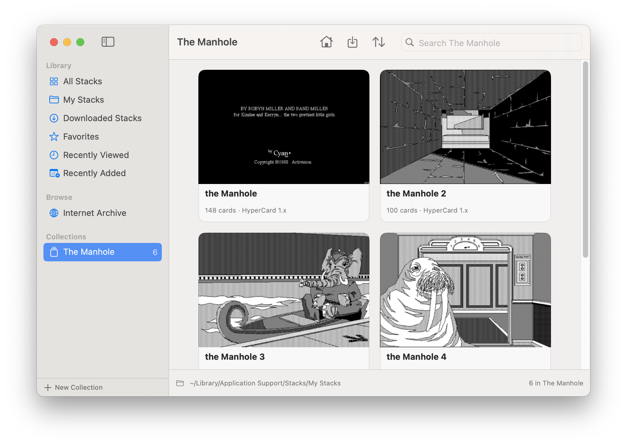Click 'the Manhole 4' stack title
Screen dimensions: 627x445
[416, 357]
